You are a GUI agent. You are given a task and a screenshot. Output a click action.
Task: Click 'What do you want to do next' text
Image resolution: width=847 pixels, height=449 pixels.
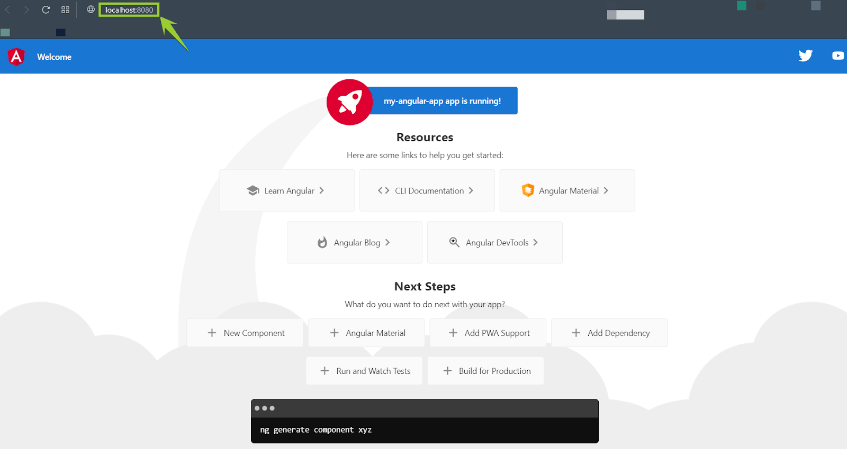coord(425,304)
